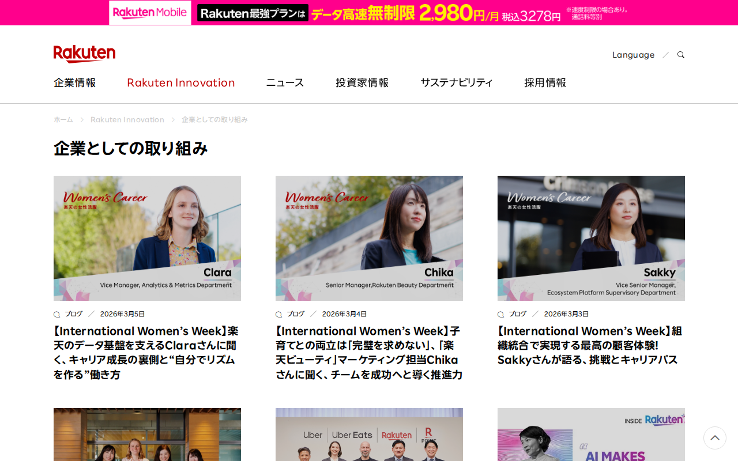The height and width of the screenshot is (461, 738).
Task: Open Sakky's Women's Career thumbnail
Action: tap(591, 238)
